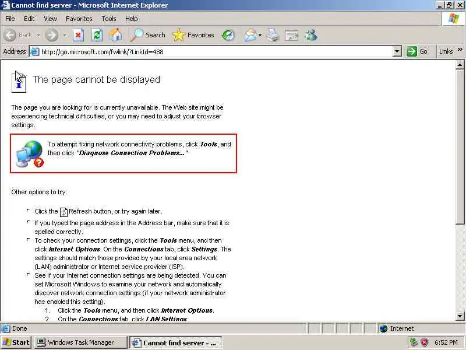This screenshot has height=350, width=466.
Task: Click the page icon in Address bar
Action: coord(35,51)
